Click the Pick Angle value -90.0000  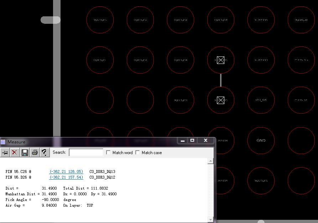click(x=50, y=200)
